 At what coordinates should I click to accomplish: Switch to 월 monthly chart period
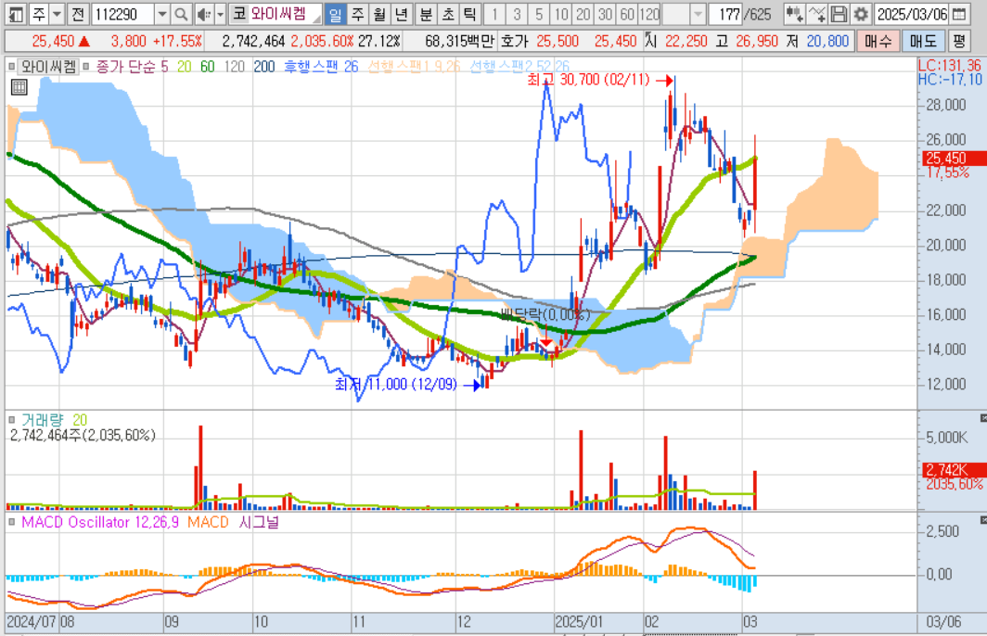[x=378, y=13]
